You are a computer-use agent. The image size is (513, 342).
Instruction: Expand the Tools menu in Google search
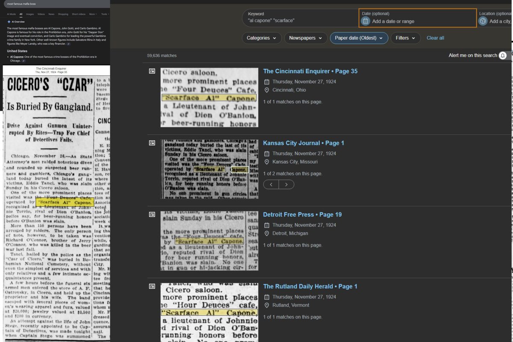105,14
